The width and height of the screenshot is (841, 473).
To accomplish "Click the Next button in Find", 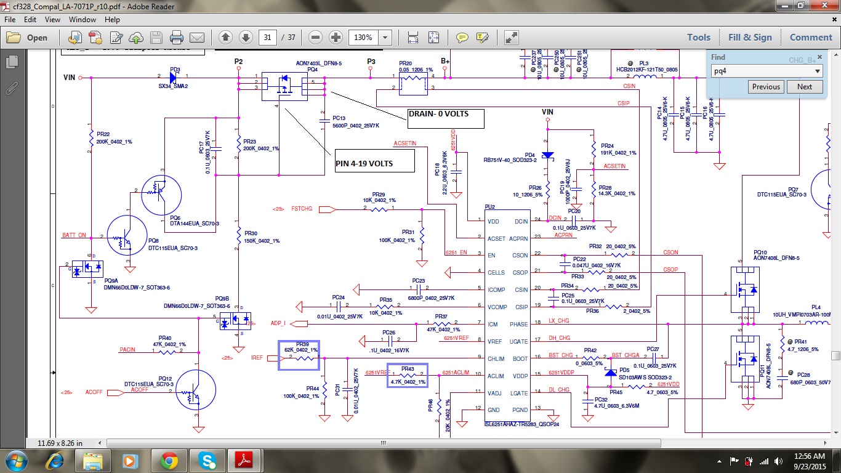I will click(805, 87).
